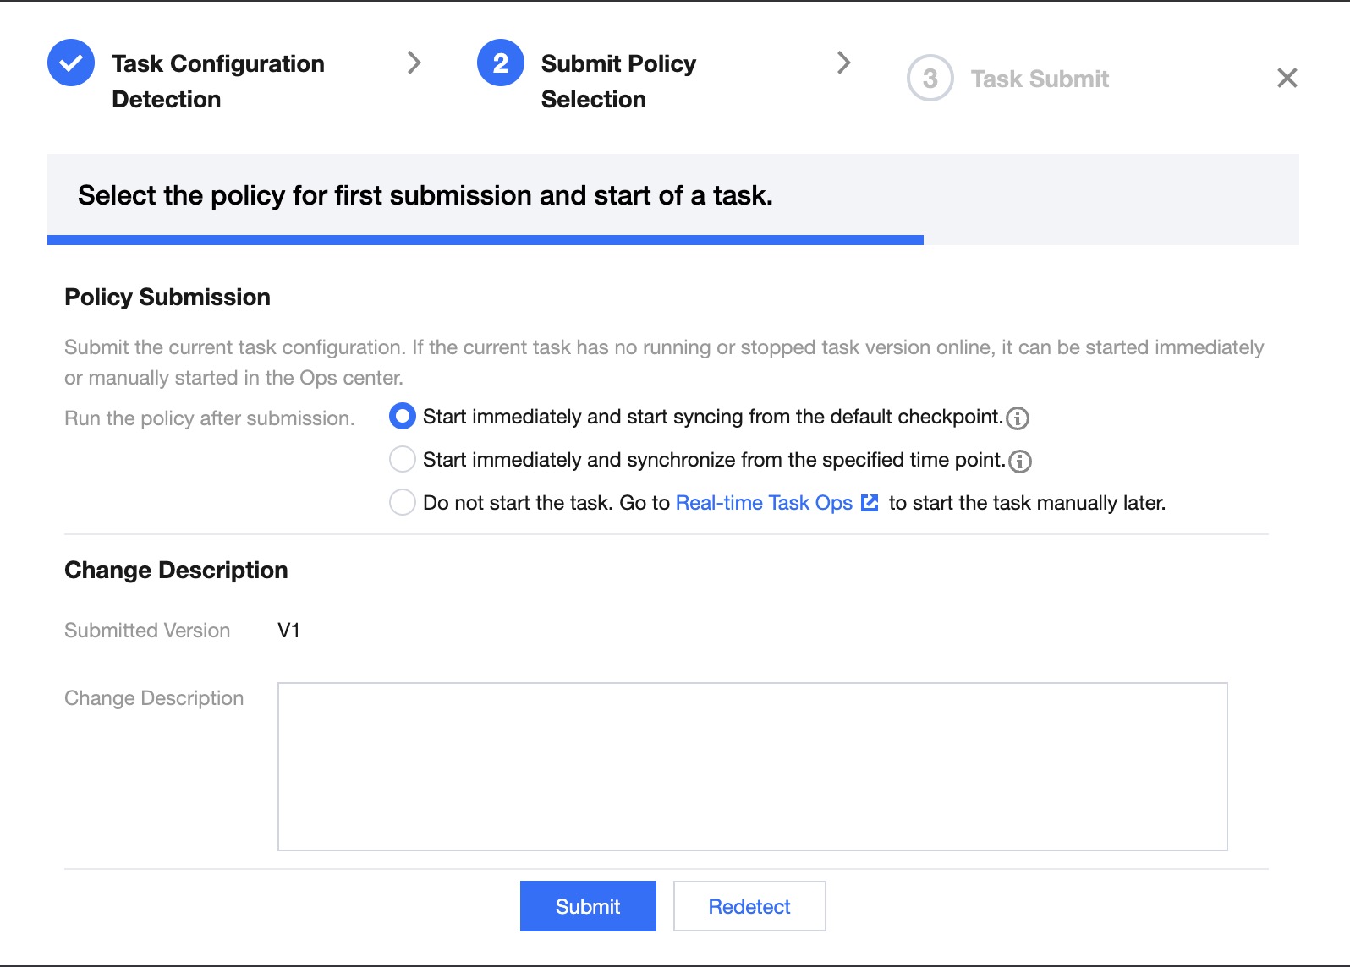Click the step 3 circle icon
Image resolution: width=1350 pixels, height=967 pixels.
pyautogui.click(x=930, y=79)
